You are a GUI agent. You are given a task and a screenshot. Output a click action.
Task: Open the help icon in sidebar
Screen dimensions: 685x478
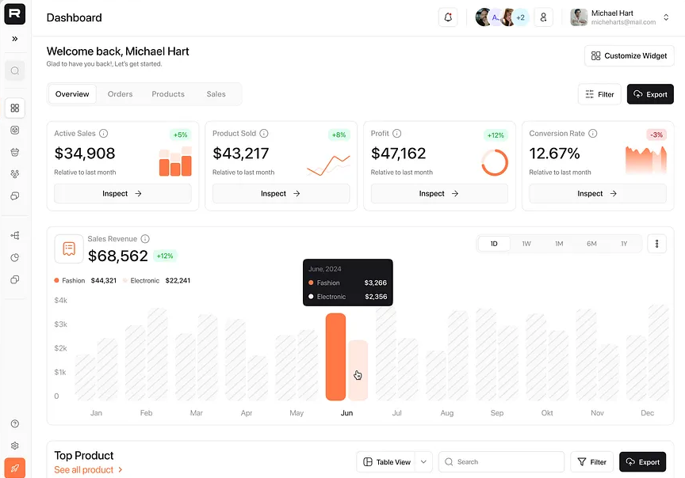15,424
